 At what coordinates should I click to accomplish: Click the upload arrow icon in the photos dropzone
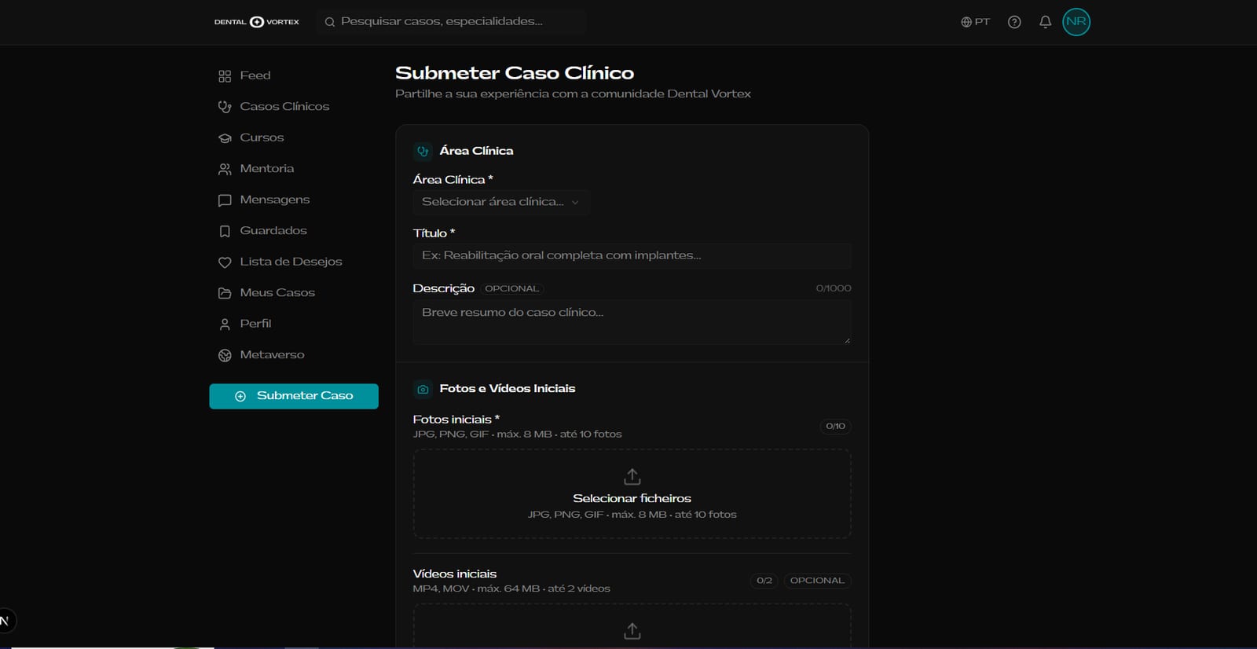[x=632, y=477]
